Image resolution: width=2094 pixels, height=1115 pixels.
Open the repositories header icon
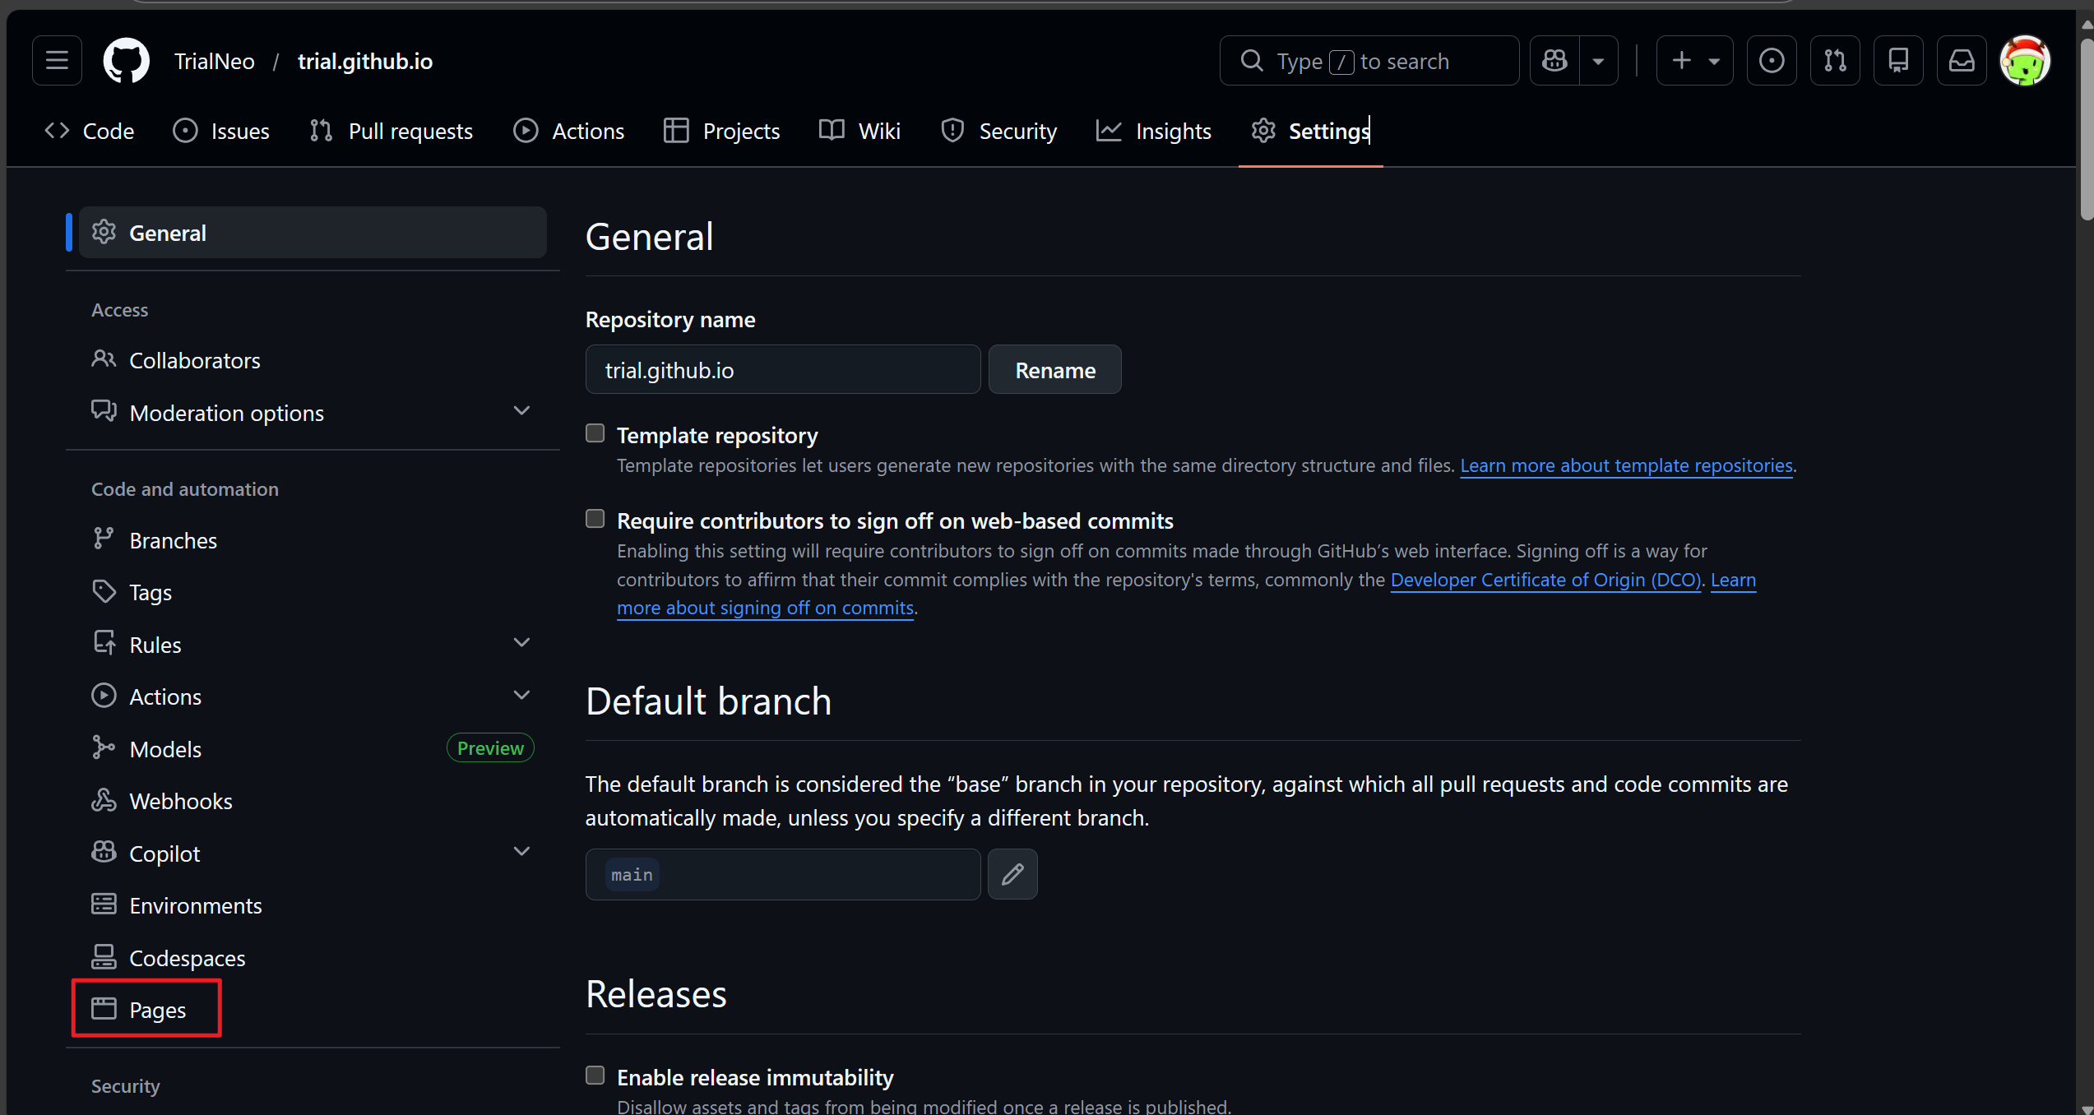1898,60
